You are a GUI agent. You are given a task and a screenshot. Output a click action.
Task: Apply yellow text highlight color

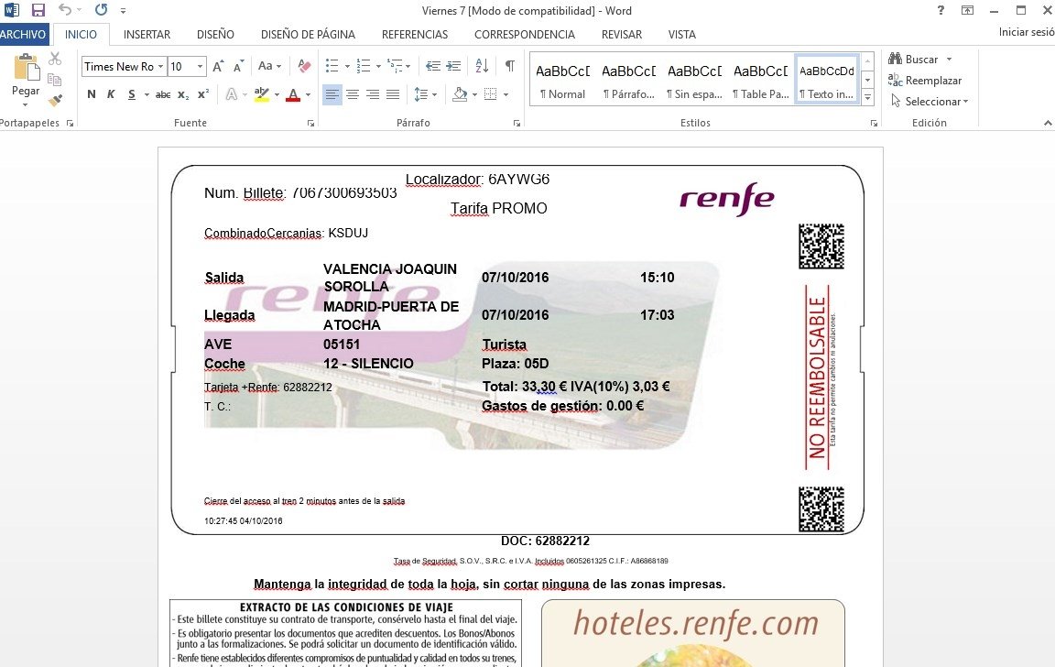coord(262,94)
